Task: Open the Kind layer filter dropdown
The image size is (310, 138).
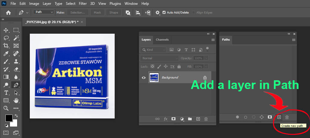Action: [153, 50]
